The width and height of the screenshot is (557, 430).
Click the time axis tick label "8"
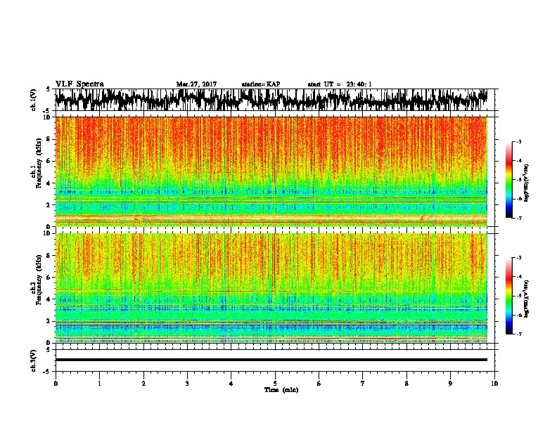point(406,384)
